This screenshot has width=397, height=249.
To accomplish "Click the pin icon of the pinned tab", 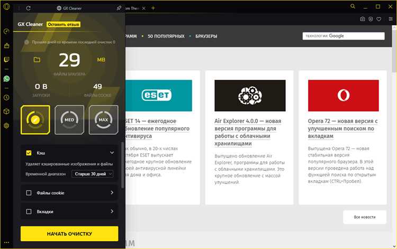I will 119,8.
